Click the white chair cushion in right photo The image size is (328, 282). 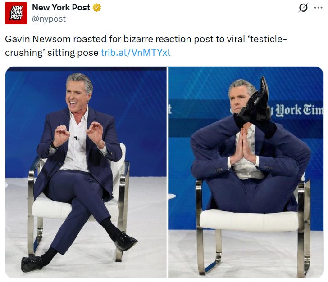pyautogui.click(x=249, y=220)
